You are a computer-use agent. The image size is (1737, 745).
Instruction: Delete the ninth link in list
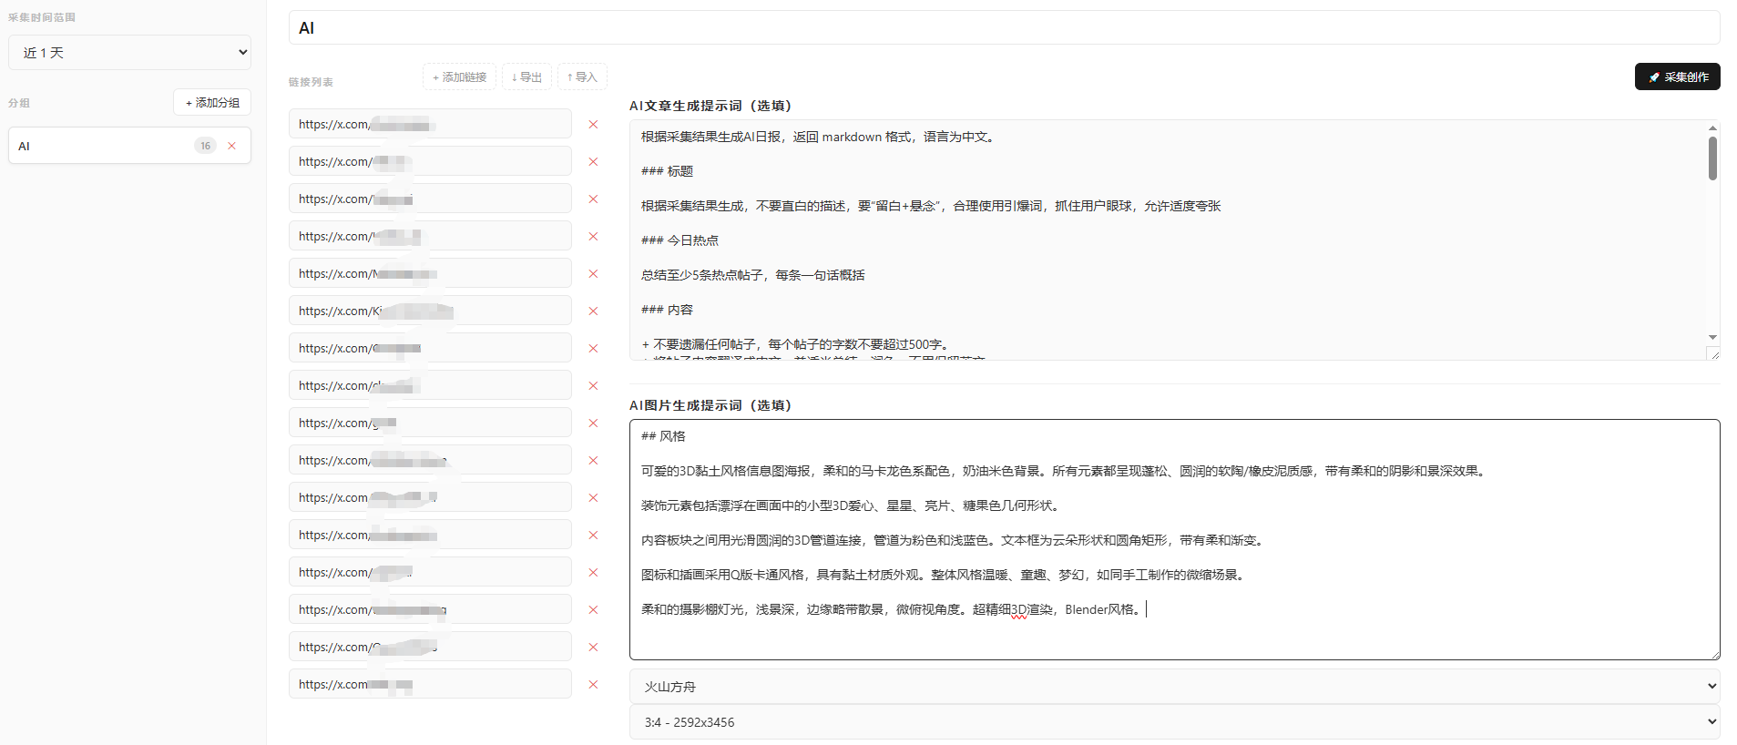pos(593,424)
